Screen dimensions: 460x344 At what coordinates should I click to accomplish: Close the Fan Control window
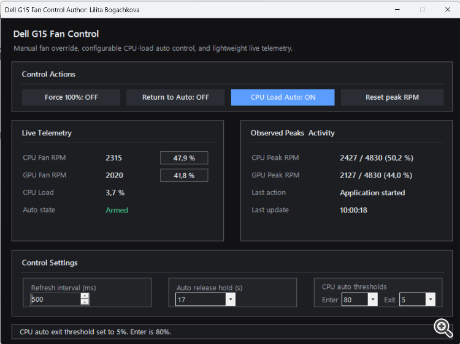tap(447, 10)
